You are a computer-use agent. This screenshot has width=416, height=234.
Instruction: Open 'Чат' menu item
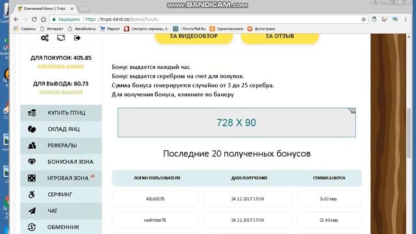(x=61, y=211)
